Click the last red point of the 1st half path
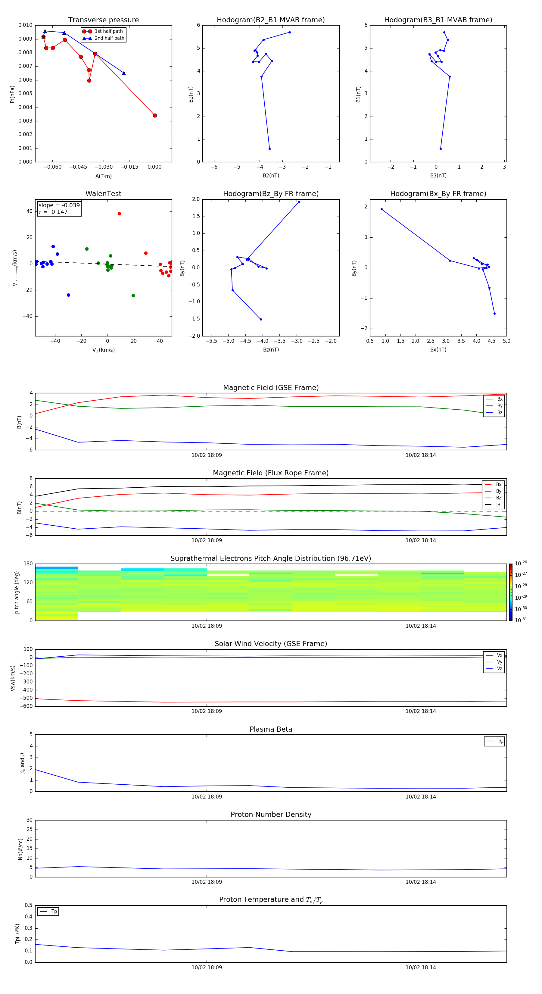542x994 pixels. 155,115
